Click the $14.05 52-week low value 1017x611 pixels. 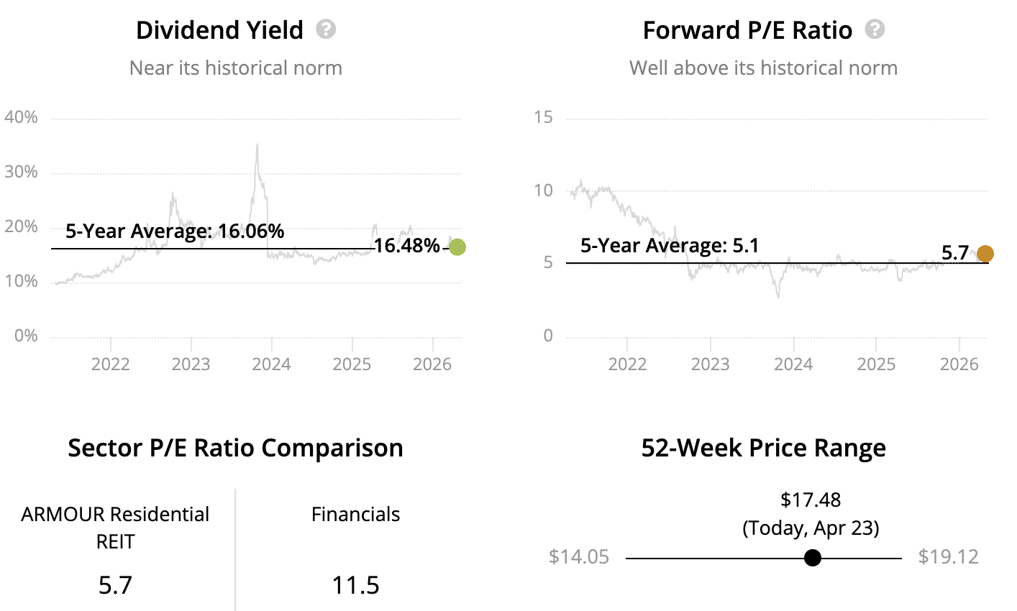click(579, 557)
